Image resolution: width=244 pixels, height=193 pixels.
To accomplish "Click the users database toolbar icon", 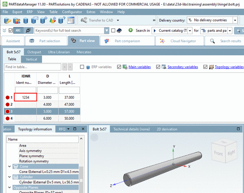I will click(x=17, y=20).
